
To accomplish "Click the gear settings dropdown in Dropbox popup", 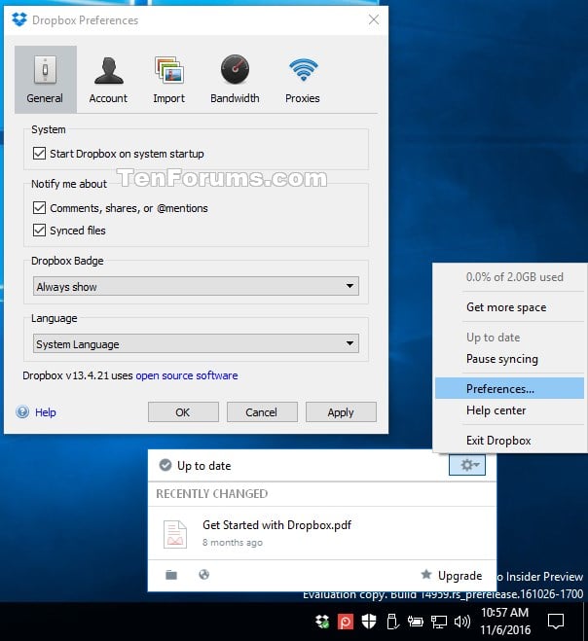I will click(x=467, y=465).
